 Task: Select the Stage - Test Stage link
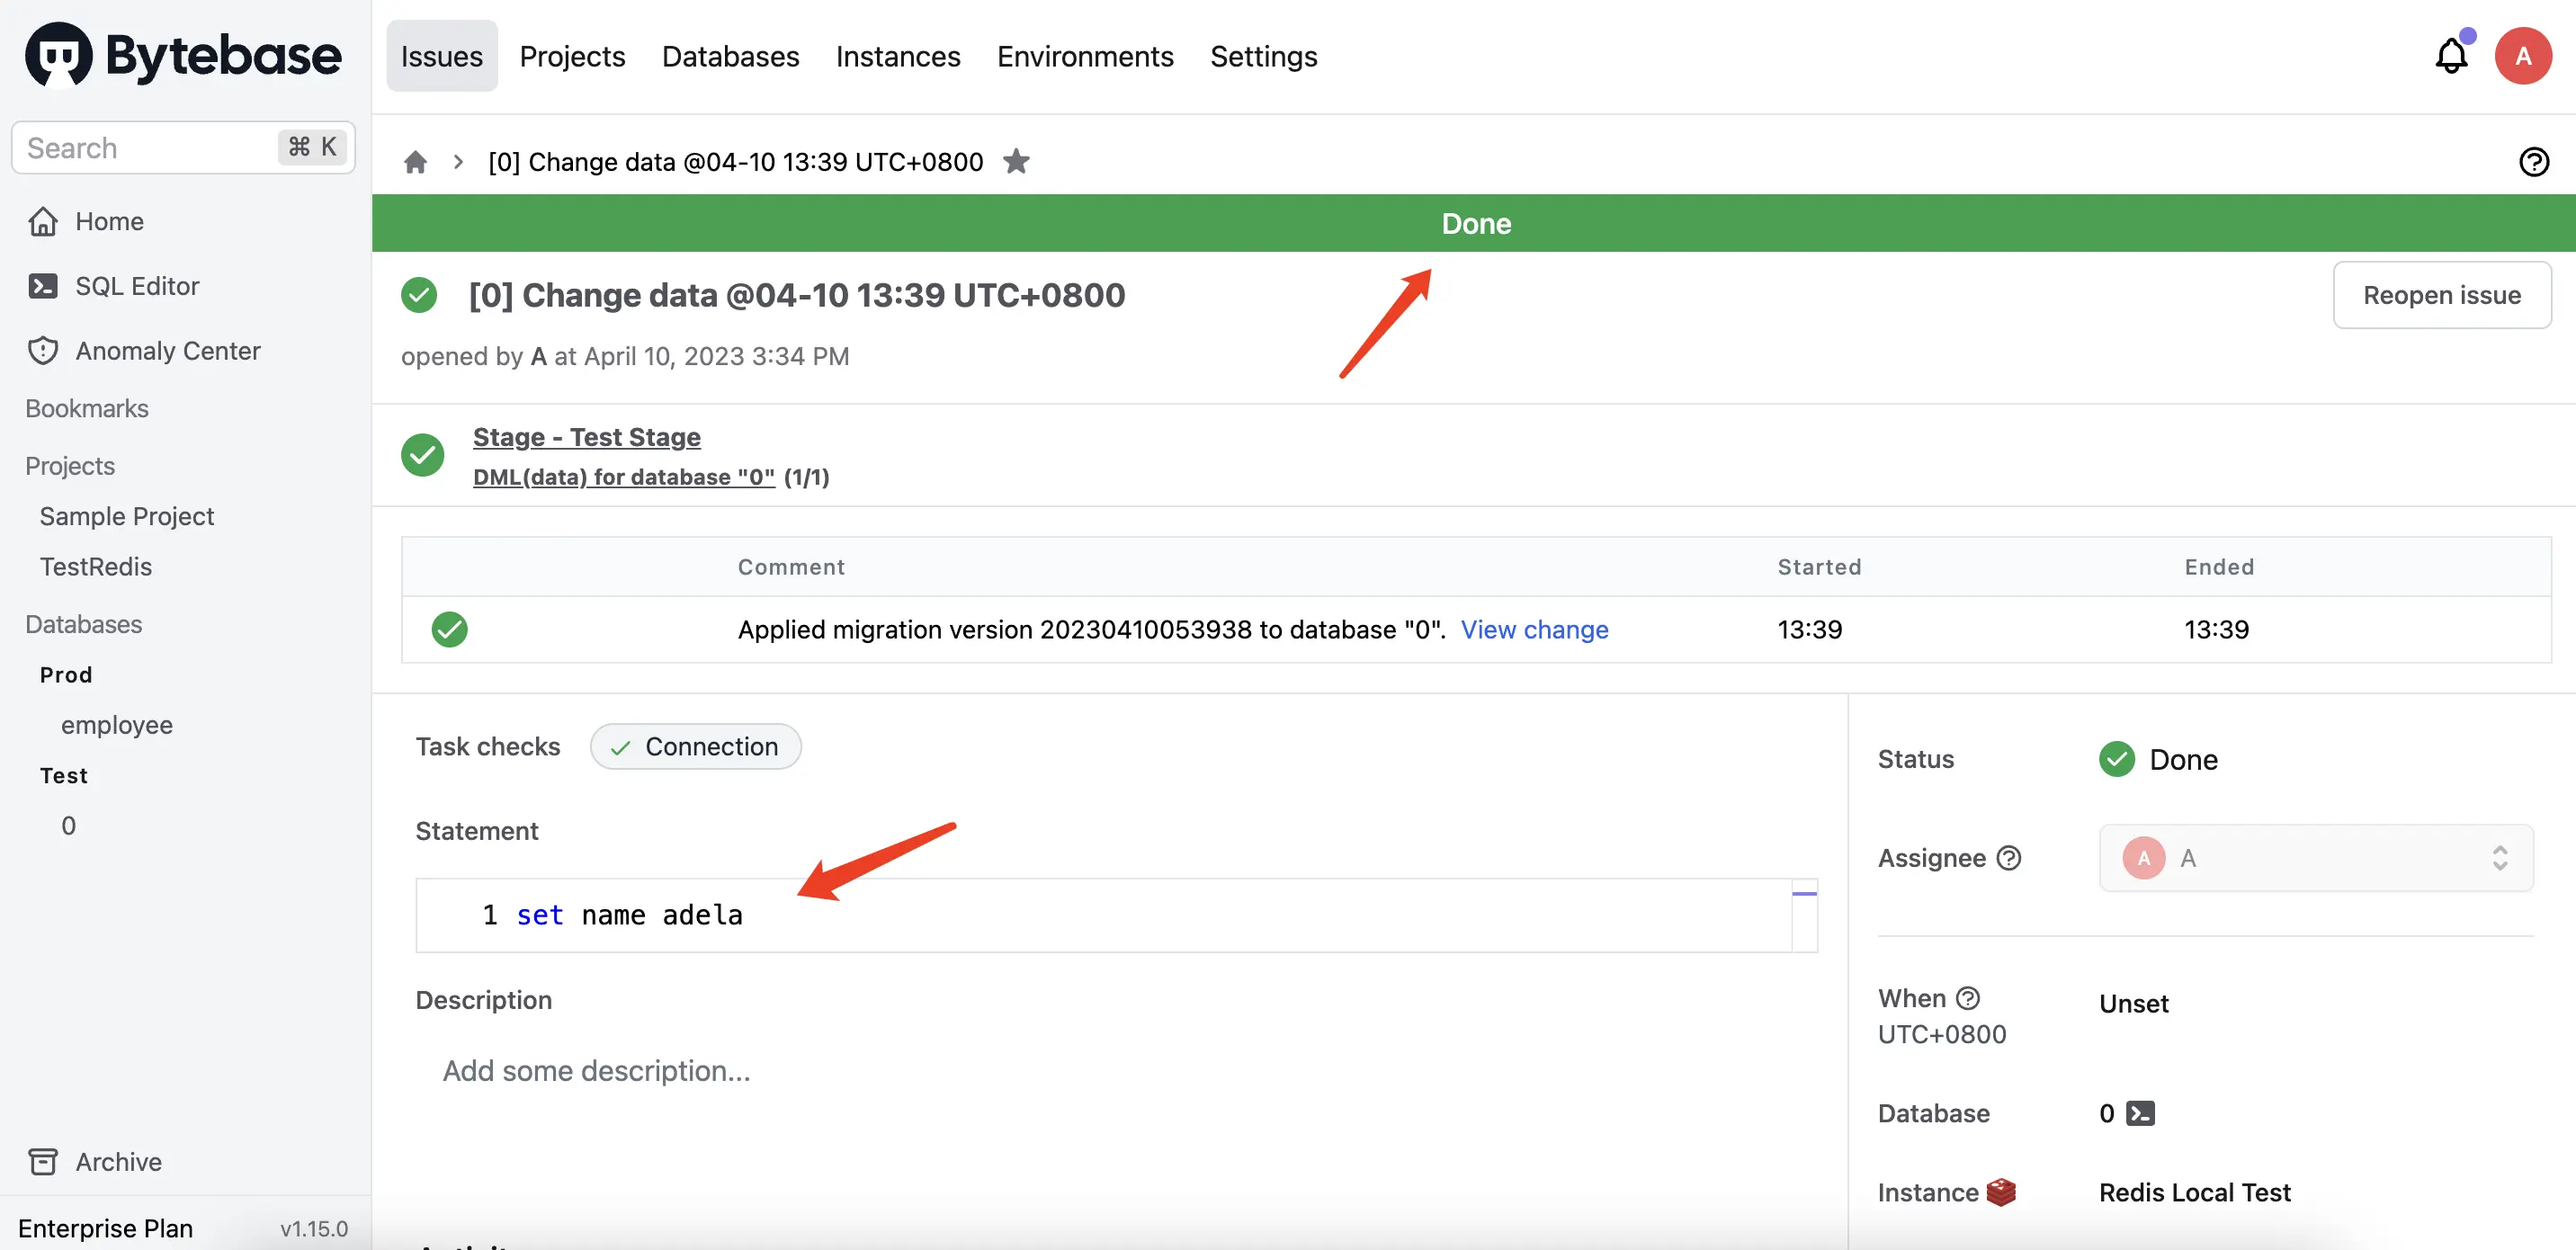[586, 437]
